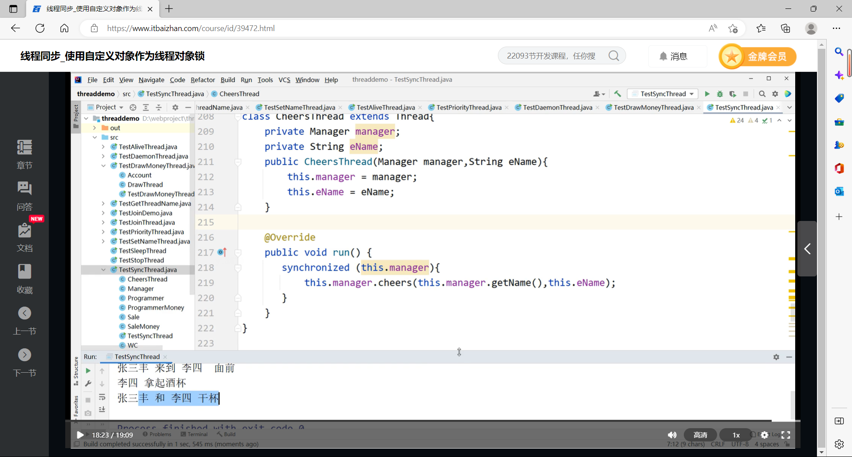
Task: Go to previous lesson 上一节
Action: 24,321
